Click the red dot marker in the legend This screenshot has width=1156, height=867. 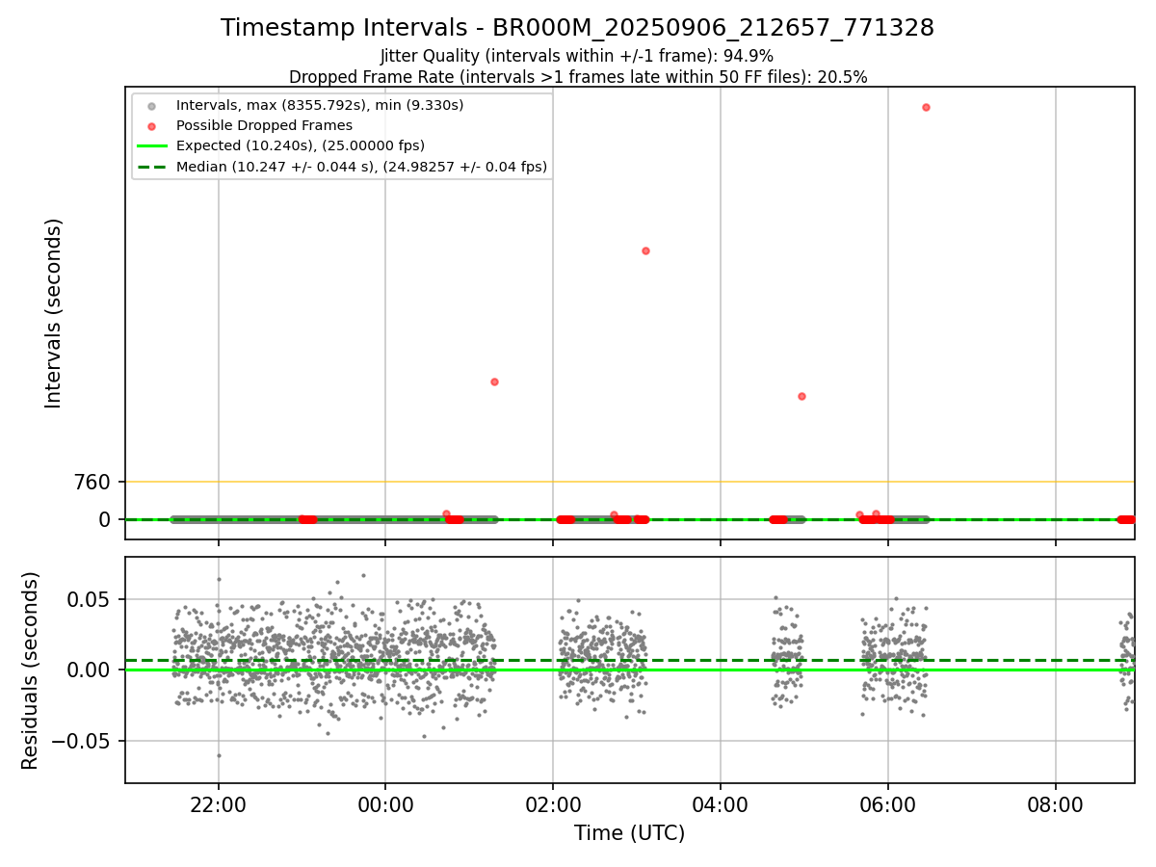tap(151, 125)
